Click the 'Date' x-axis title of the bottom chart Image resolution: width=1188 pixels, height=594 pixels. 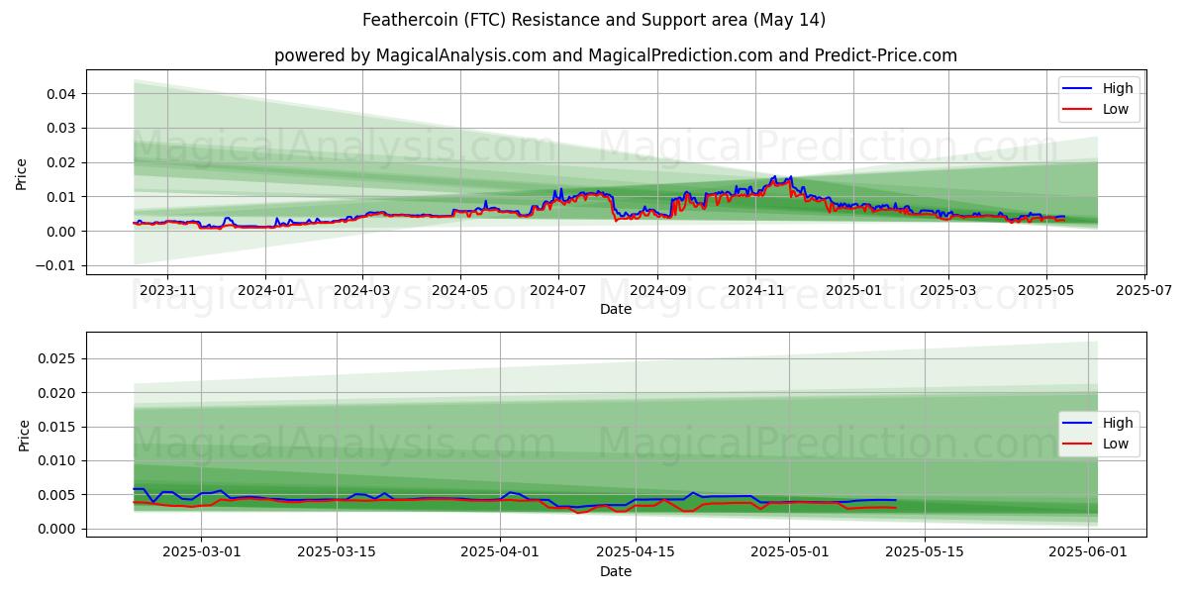[x=616, y=572]
